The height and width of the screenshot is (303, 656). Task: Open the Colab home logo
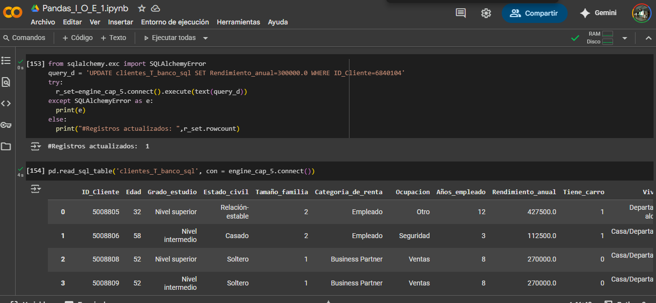click(x=13, y=13)
